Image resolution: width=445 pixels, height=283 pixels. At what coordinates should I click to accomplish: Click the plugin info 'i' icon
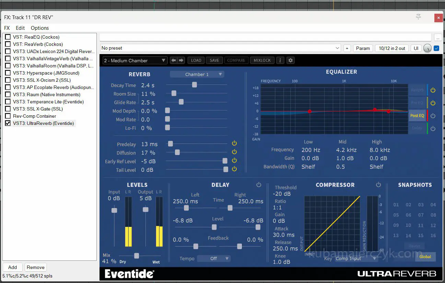click(x=280, y=61)
